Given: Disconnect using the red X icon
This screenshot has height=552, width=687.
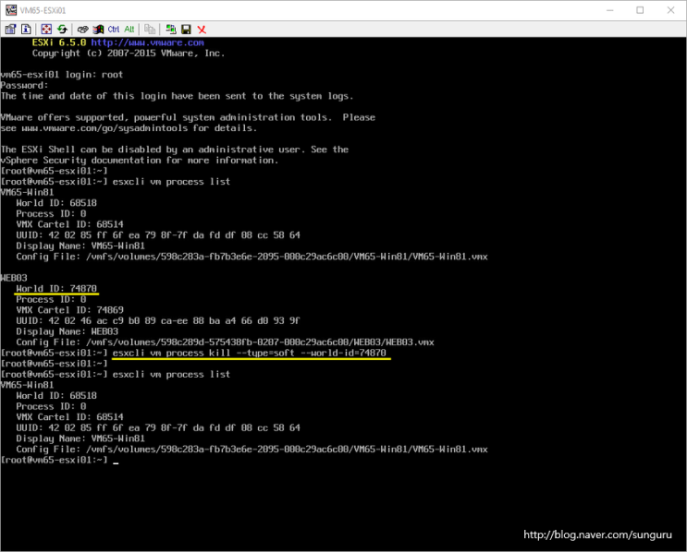Looking at the screenshot, I should coord(202,30).
